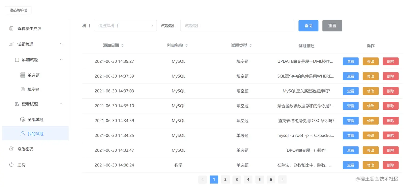Click the 我的试题 user icon

(23, 133)
